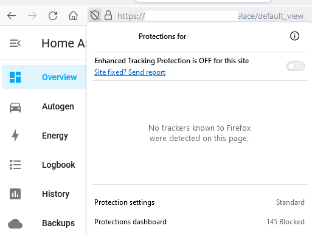Image resolution: width=312 pixels, height=234 pixels.
Task: Click the Backups cloud icon
Action: tap(15, 224)
